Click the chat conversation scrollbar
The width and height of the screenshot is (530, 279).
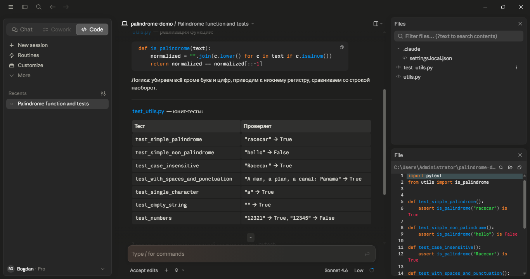pos(385,141)
